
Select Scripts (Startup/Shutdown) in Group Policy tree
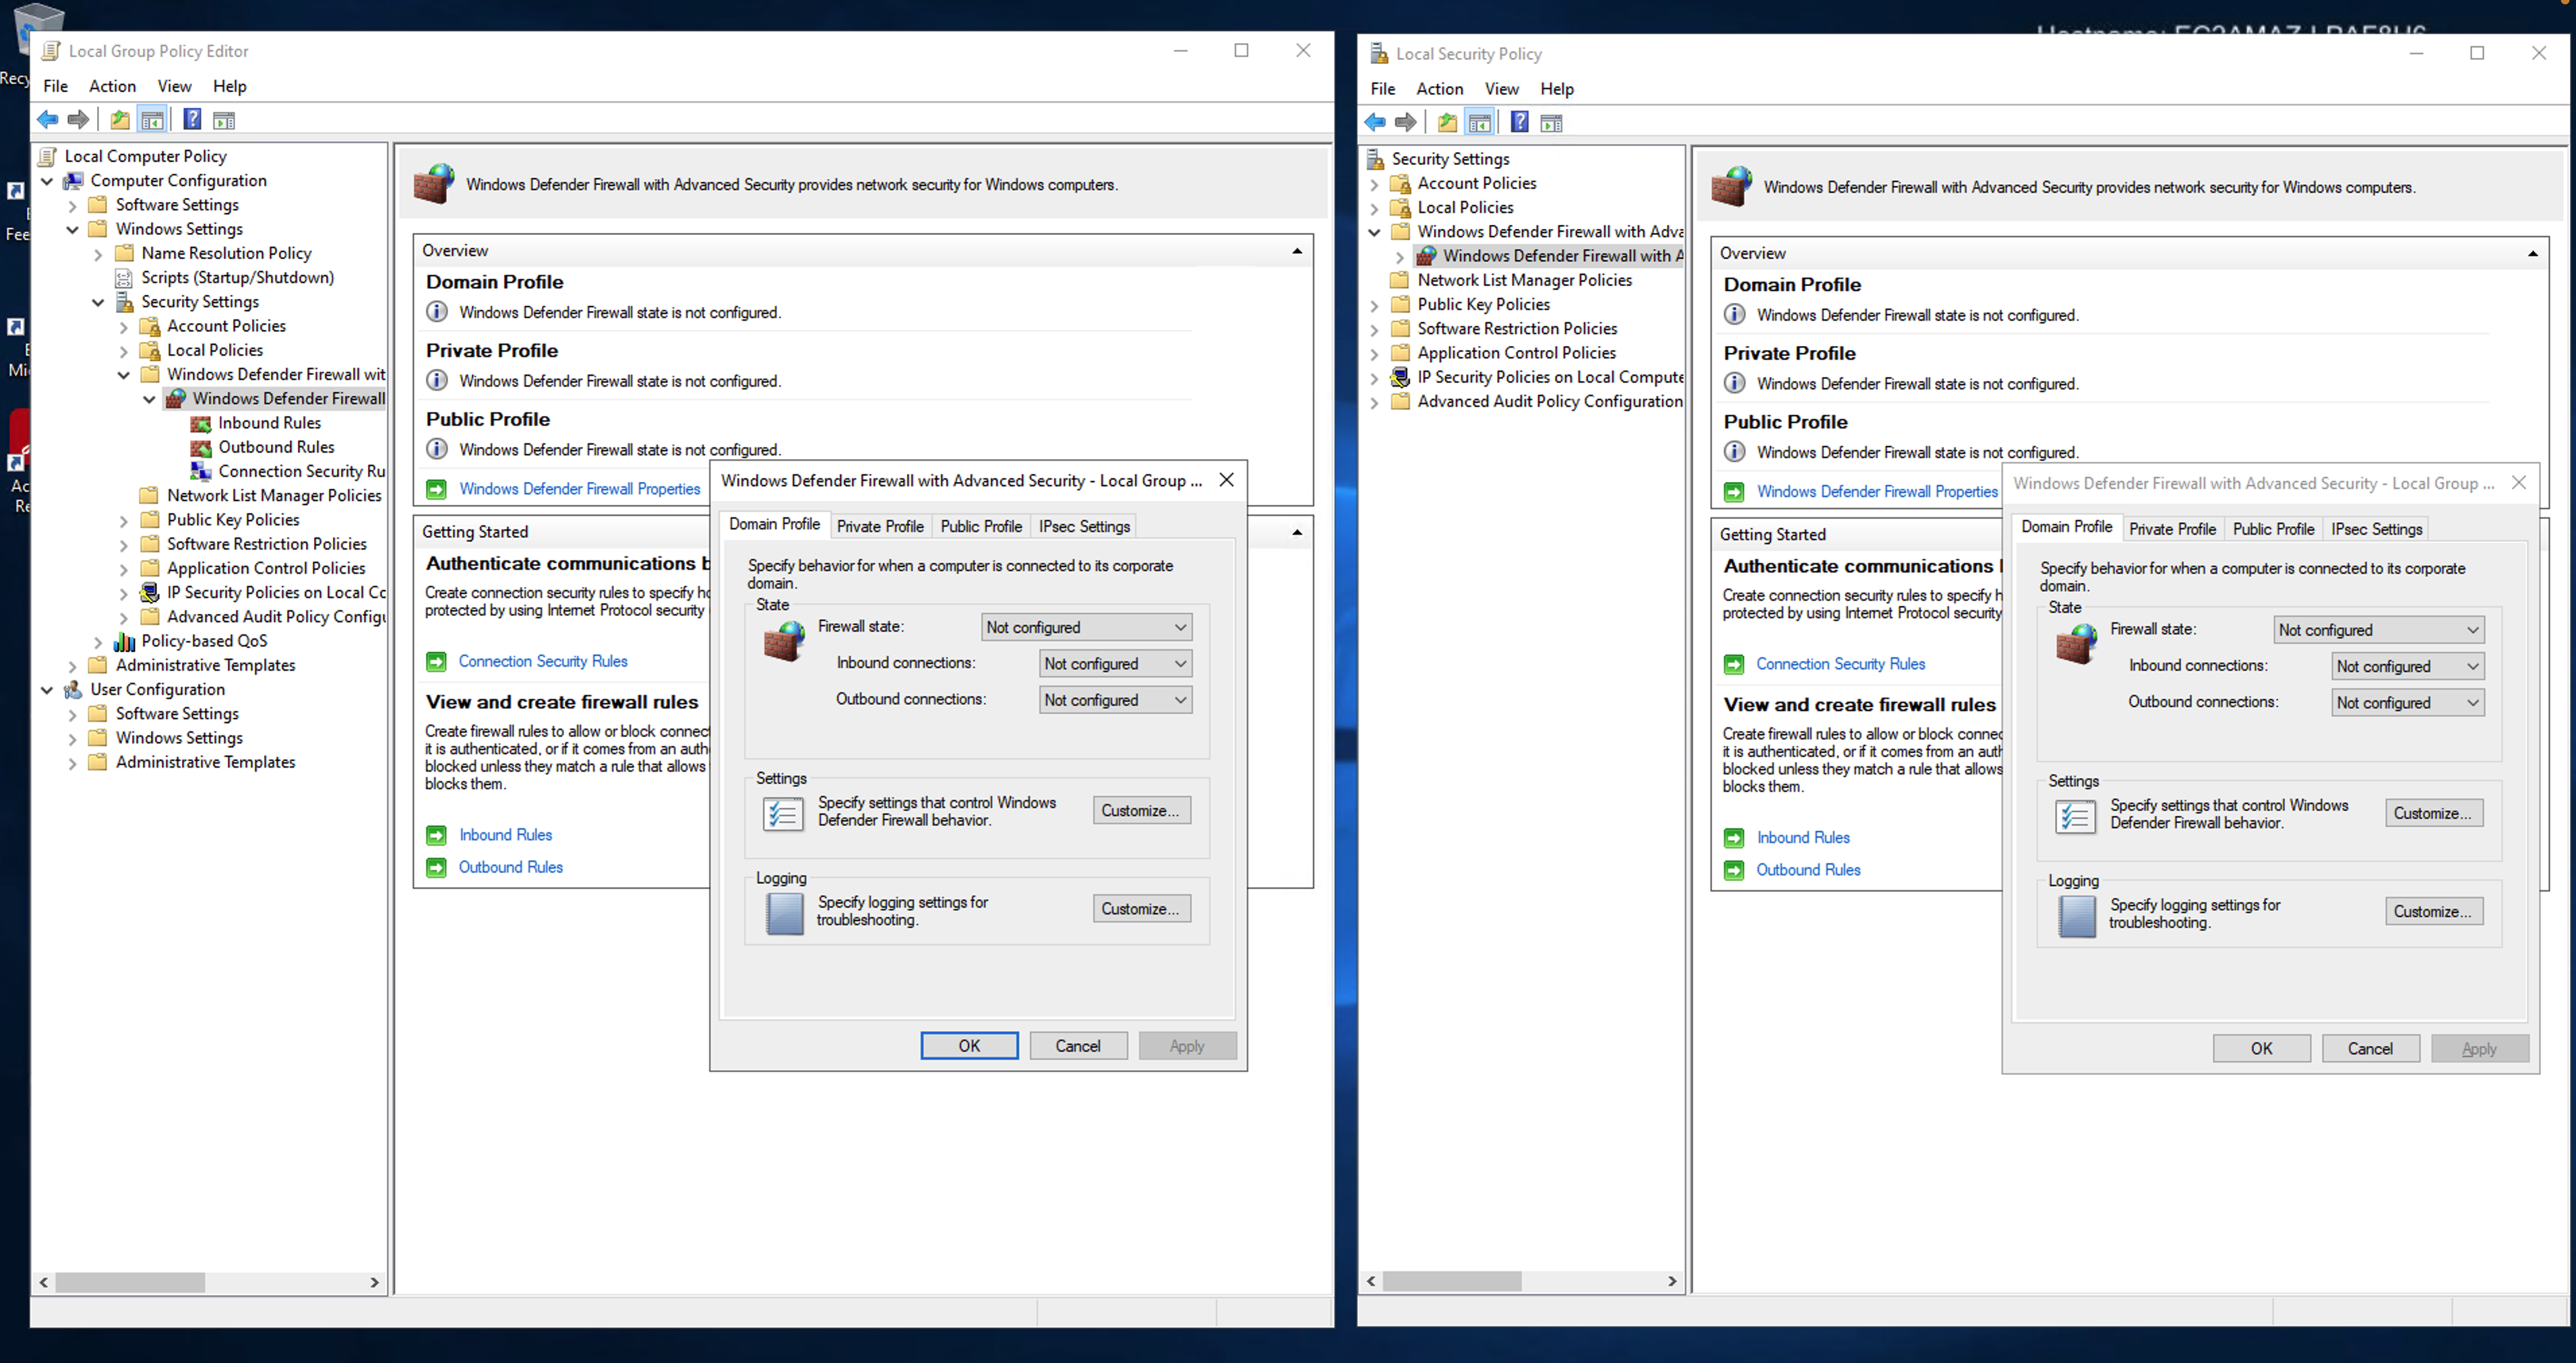[x=237, y=277]
